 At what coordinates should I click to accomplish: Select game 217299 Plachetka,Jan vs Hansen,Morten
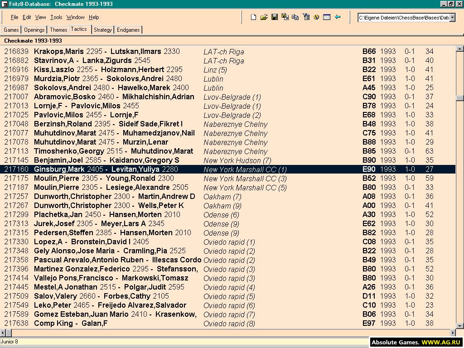point(228,214)
